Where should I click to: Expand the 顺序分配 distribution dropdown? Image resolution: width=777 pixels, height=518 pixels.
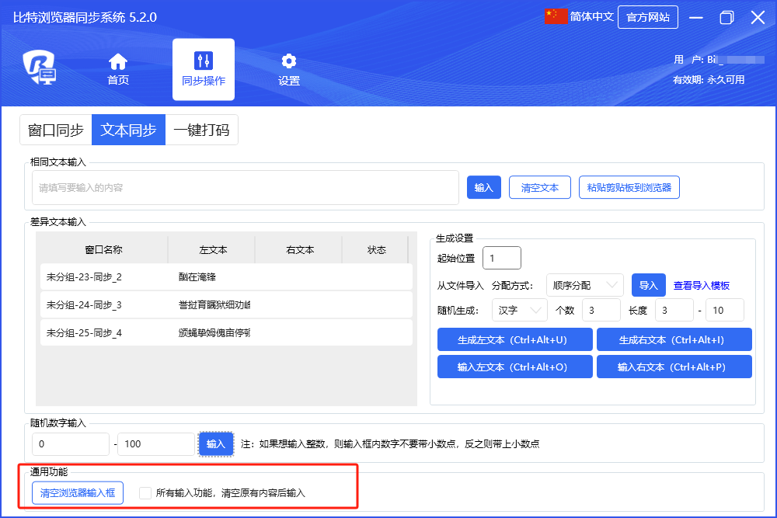coord(584,285)
